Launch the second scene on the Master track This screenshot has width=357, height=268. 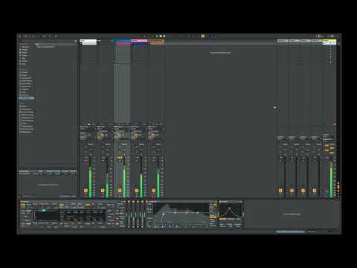pos(329,47)
